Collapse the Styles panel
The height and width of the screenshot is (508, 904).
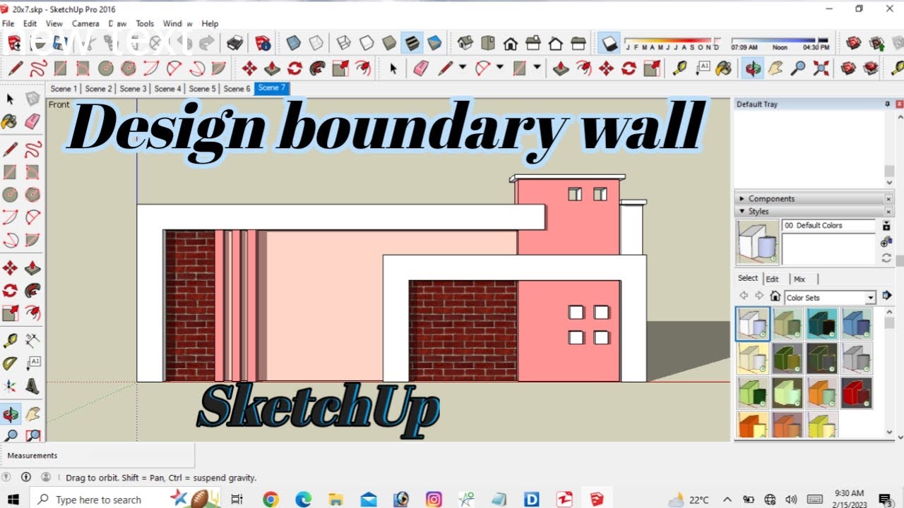pos(741,212)
